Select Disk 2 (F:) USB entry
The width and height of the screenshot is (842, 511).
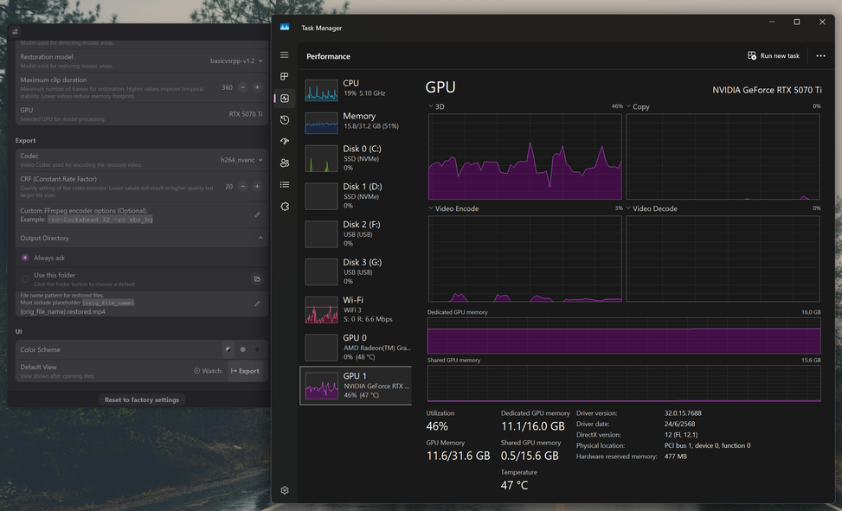356,233
